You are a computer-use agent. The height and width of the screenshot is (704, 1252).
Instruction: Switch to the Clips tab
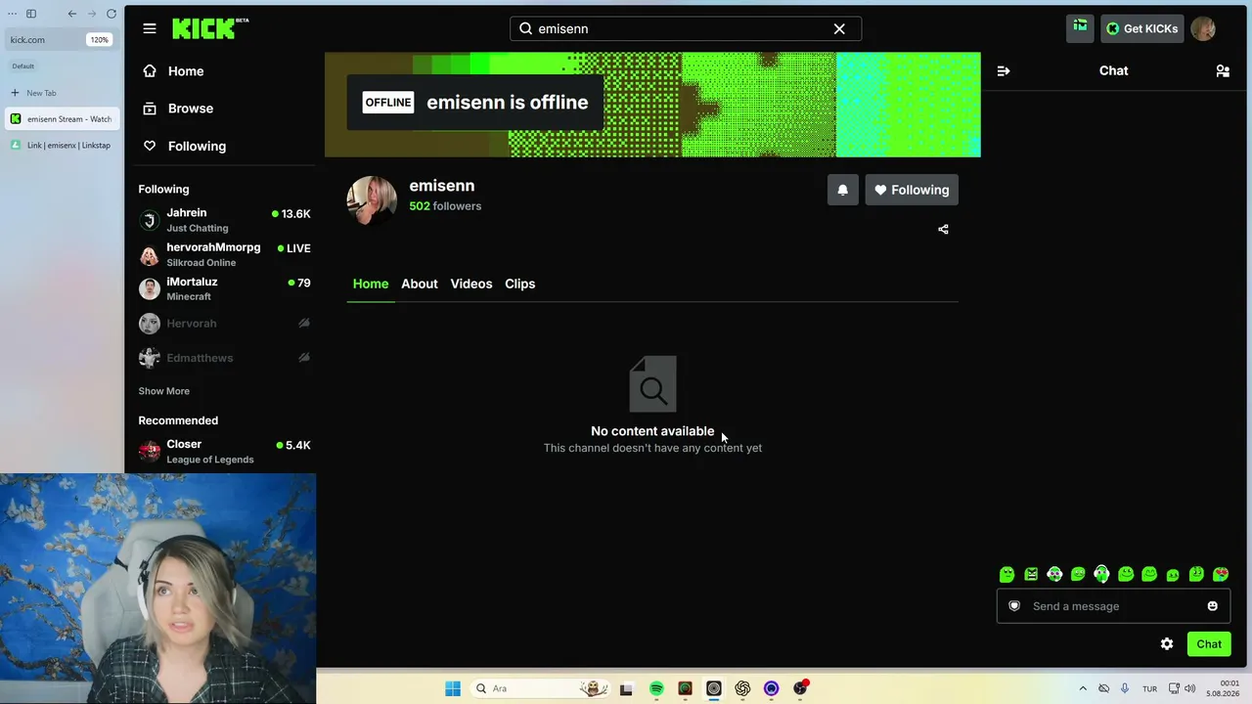(520, 284)
